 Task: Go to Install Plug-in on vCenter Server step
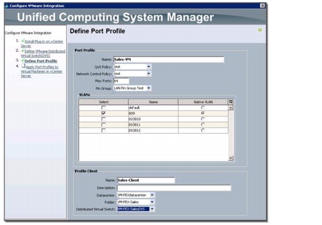42,44
